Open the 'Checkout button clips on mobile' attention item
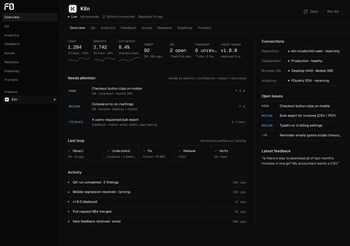Image resolution: width=350 pixels, height=246 pixels. (157, 91)
